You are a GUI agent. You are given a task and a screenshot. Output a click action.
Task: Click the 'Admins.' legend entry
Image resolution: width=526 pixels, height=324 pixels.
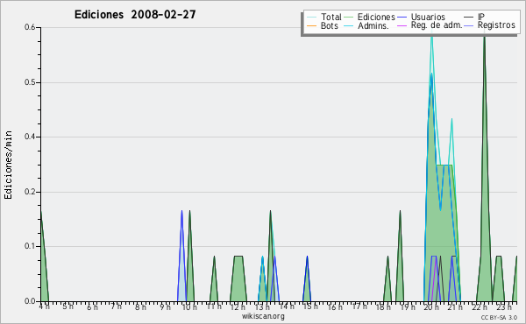[366, 25]
